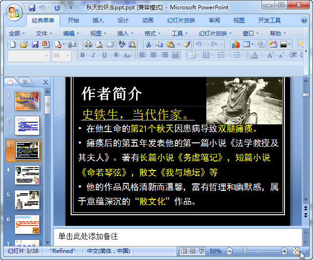This screenshot has height=260, width=313.
Task: Toggle text Shadow formatting
Action: click(116, 55)
